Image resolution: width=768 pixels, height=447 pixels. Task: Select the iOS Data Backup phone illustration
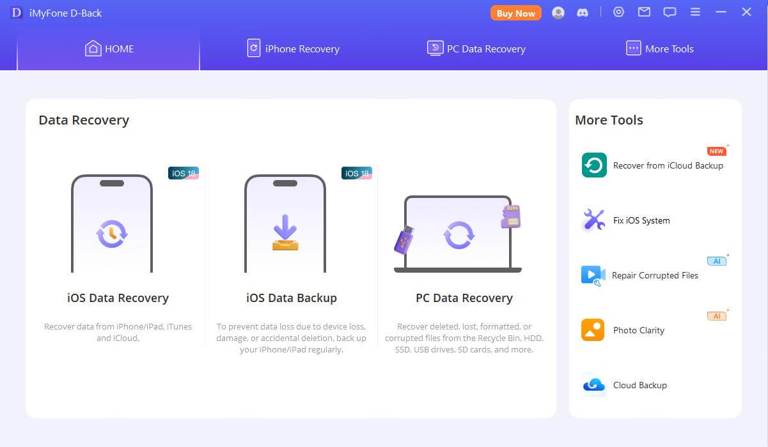pos(285,223)
